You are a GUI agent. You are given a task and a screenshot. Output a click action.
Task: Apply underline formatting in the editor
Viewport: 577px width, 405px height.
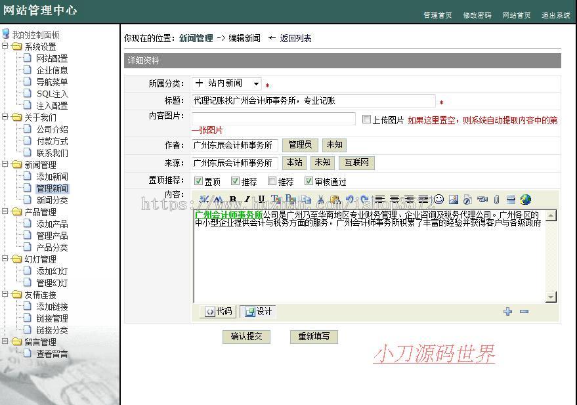[x=261, y=200]
